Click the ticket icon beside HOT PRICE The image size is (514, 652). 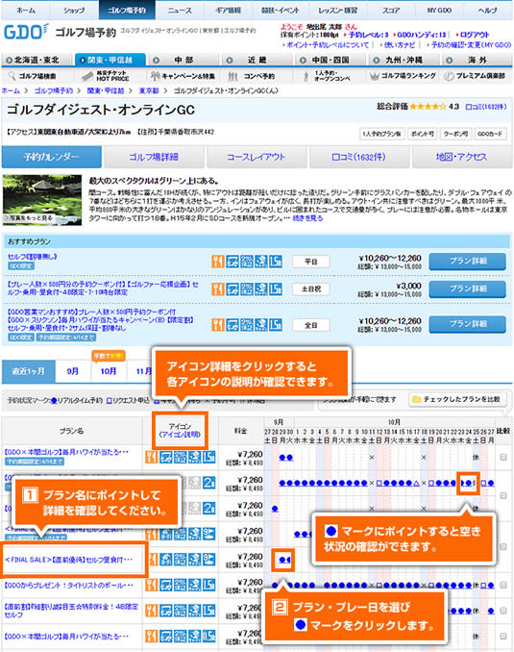pyautogui.click(x=87, y=76)
